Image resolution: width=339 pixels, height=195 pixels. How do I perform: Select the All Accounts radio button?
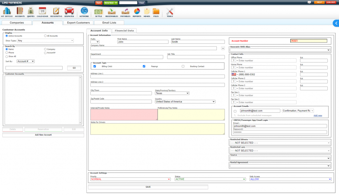(x=45, y=36)
